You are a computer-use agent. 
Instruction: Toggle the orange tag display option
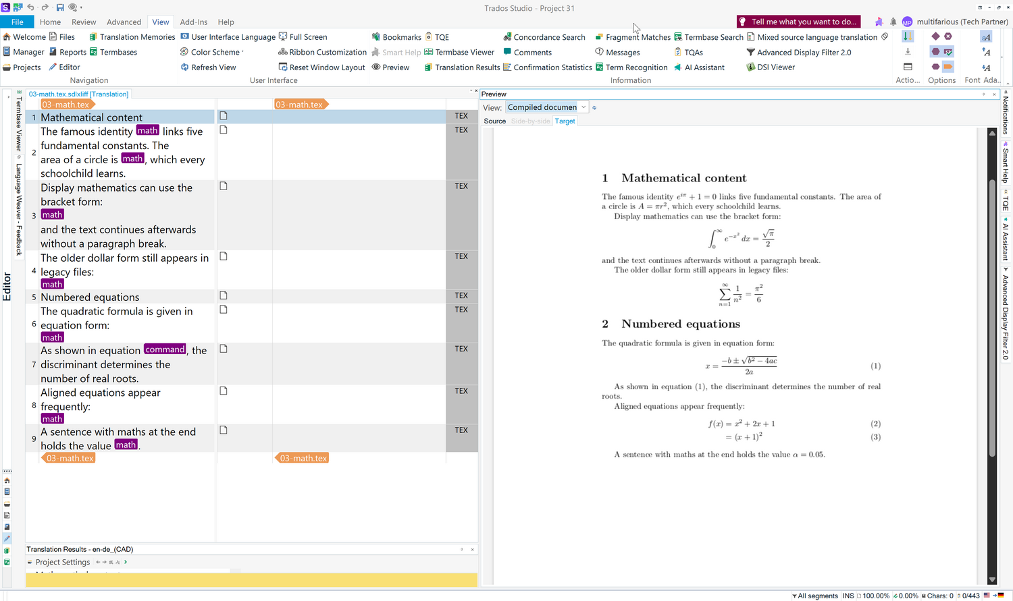click(x=948, y=67)
